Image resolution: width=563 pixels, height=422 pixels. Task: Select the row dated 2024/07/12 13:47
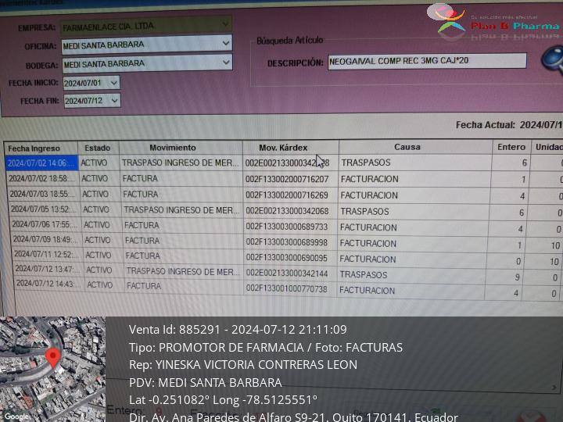(288, 274)
